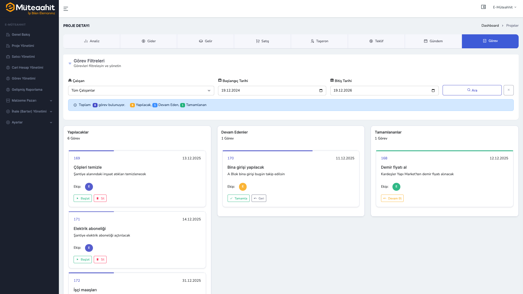523x294 pixels.
Task: Switch to the Taşeron tab
Action: pos(319,41)
